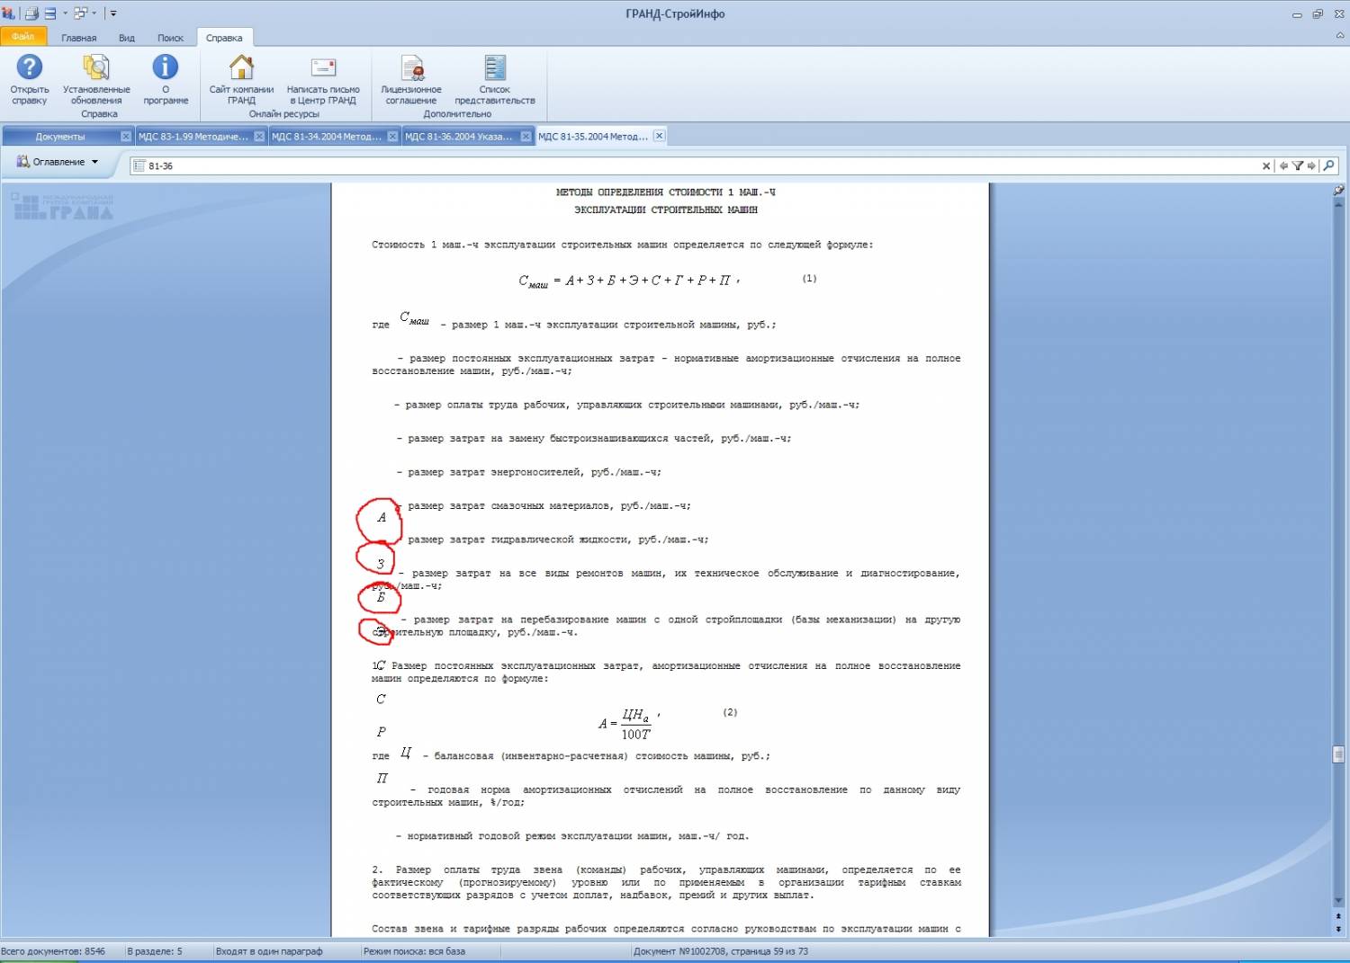Open the Оглавление dropdown
Viewport: 1350px width, 963px height.
pyautogui.click(x=58, y=162)
